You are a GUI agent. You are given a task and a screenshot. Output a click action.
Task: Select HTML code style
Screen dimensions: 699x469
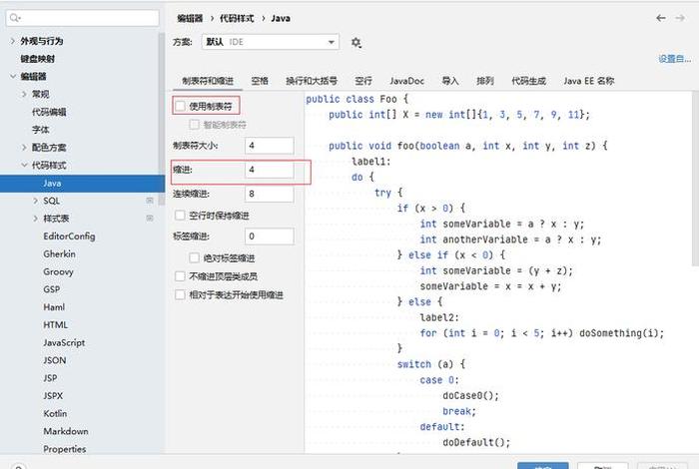tap(56, 324)
